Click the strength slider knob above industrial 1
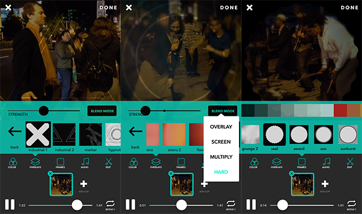 pyautogui.click(x=43, y=111)
